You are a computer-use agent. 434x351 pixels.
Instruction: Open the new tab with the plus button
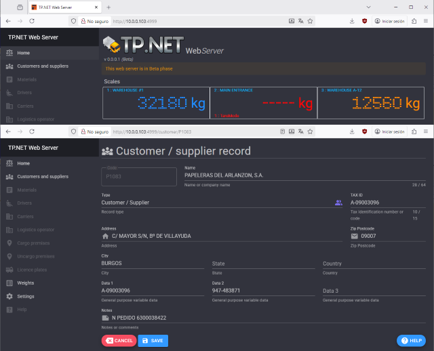pos(108,7)
